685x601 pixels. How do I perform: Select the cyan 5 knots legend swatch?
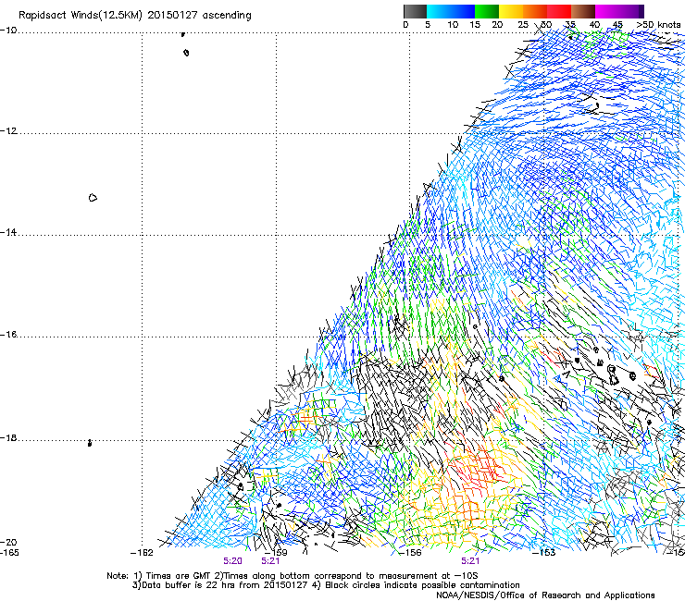click(439, 11)
